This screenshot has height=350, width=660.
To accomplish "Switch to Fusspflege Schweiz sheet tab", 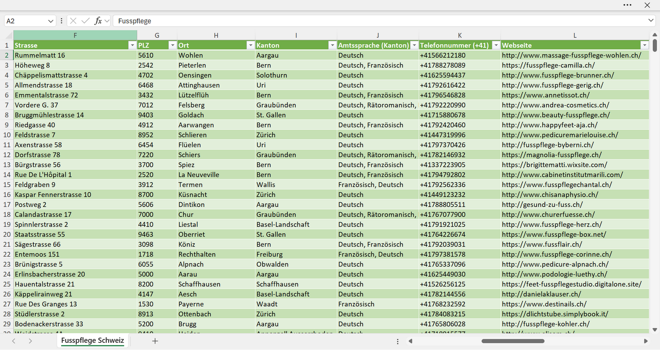I will pyautogui.click(x=93, y=341).
